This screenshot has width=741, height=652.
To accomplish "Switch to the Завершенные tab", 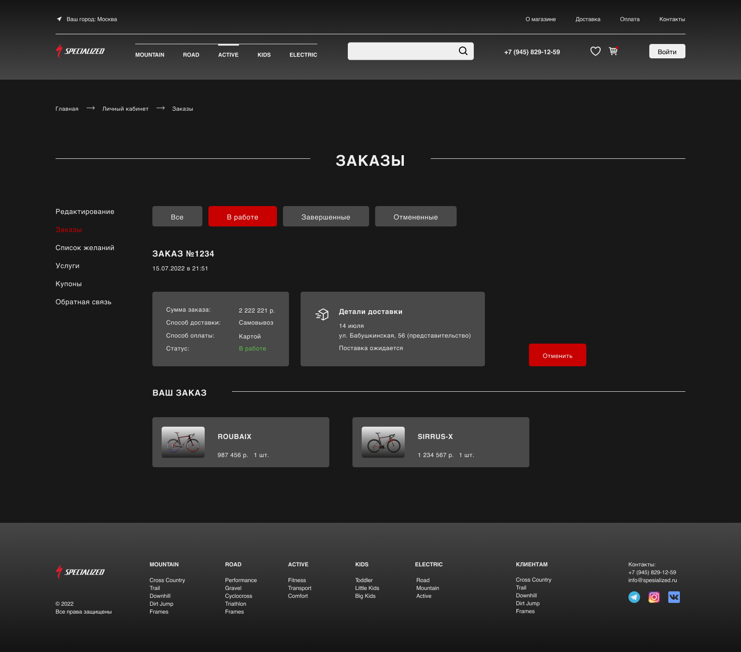I will point(326,216).
